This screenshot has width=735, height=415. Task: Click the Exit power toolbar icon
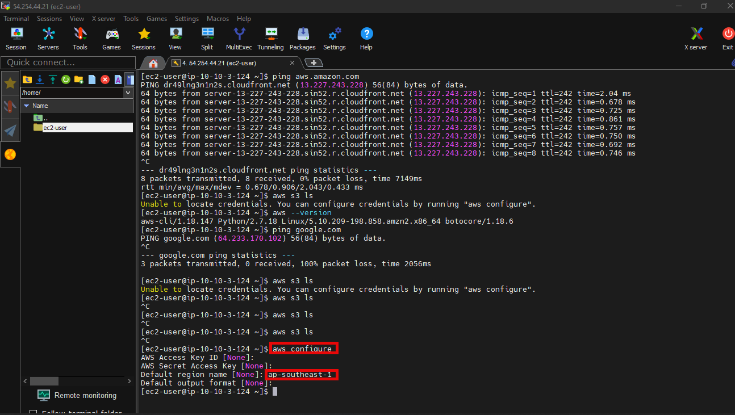click(x=728, y=39)
